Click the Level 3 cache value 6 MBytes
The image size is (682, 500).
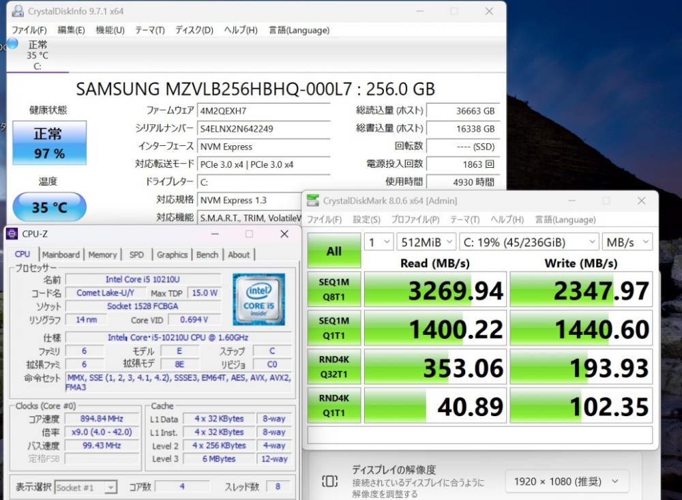point(219,458)
